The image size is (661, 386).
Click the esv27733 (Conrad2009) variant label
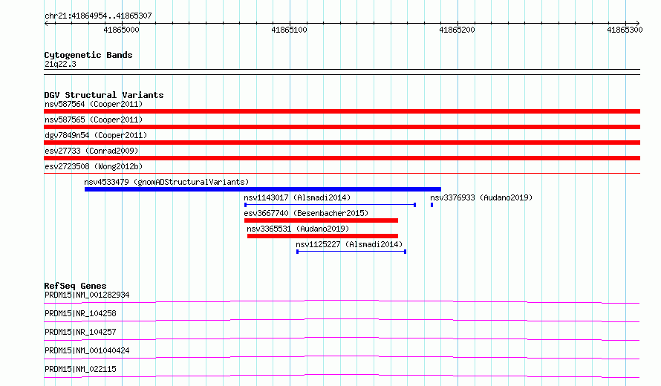[x=91, y=151]
